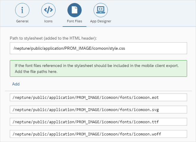Click the Font Files document icon

74,10
